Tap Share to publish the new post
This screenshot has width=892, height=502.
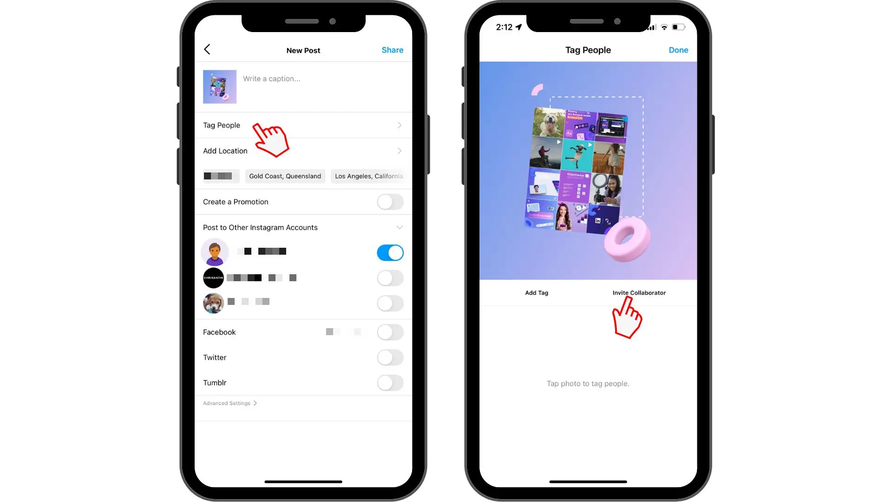coord(392,50)
